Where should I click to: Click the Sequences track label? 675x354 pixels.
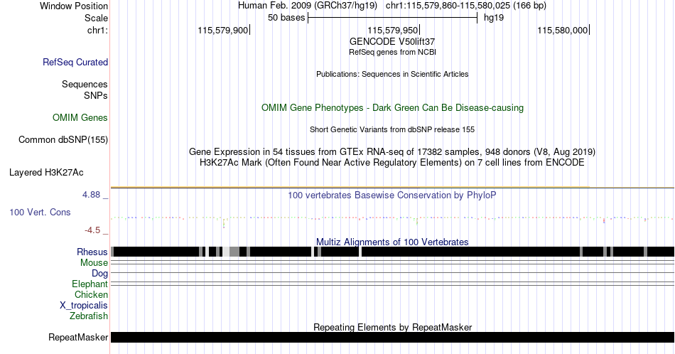point(85,84)
